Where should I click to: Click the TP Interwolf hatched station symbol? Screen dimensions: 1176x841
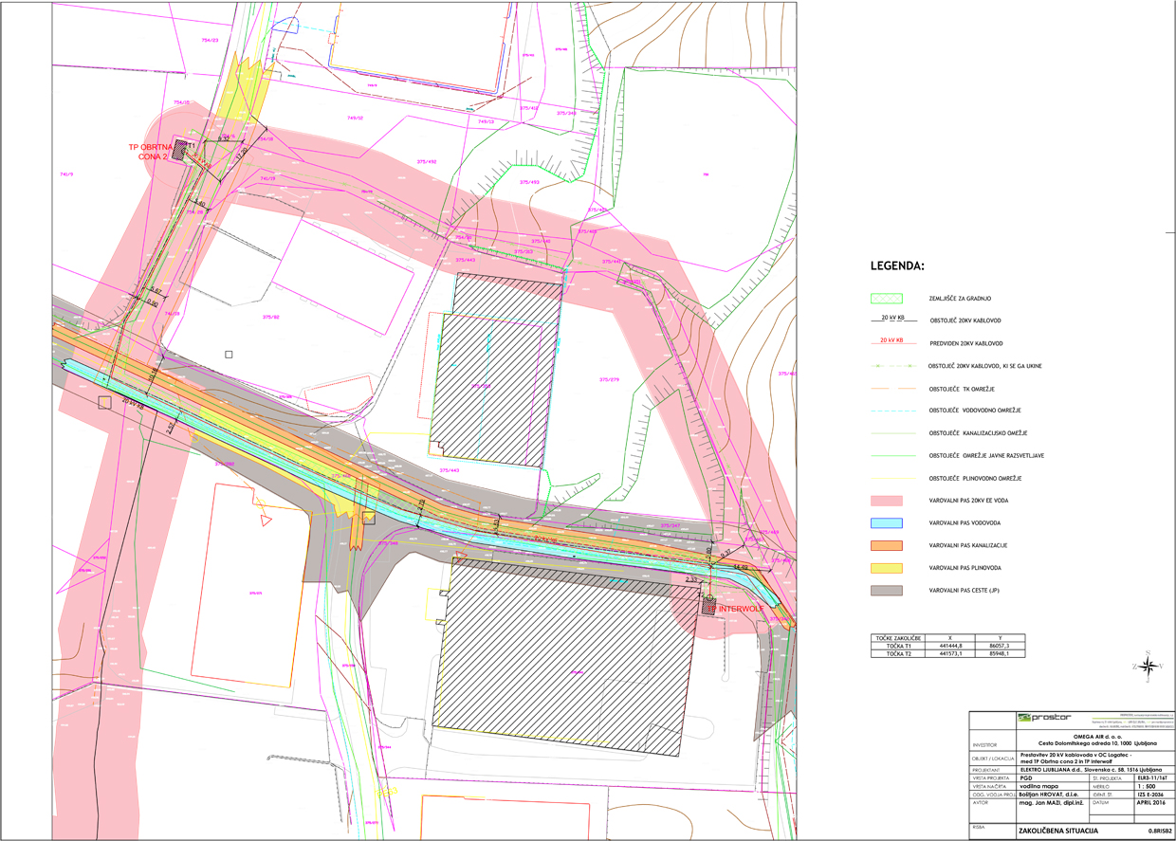click(707, 608)
